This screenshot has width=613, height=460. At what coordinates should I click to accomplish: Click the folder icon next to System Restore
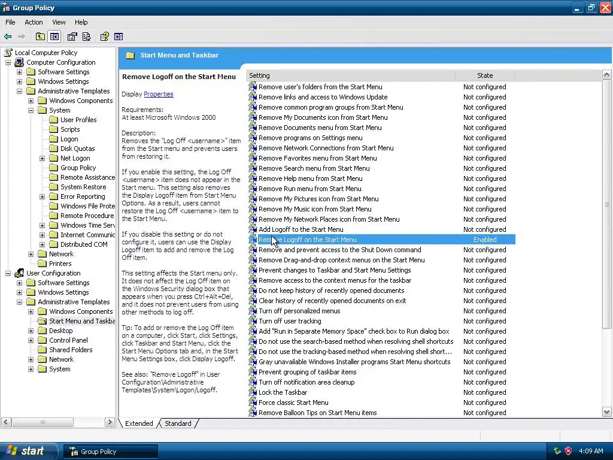click(x=53, y=187)
